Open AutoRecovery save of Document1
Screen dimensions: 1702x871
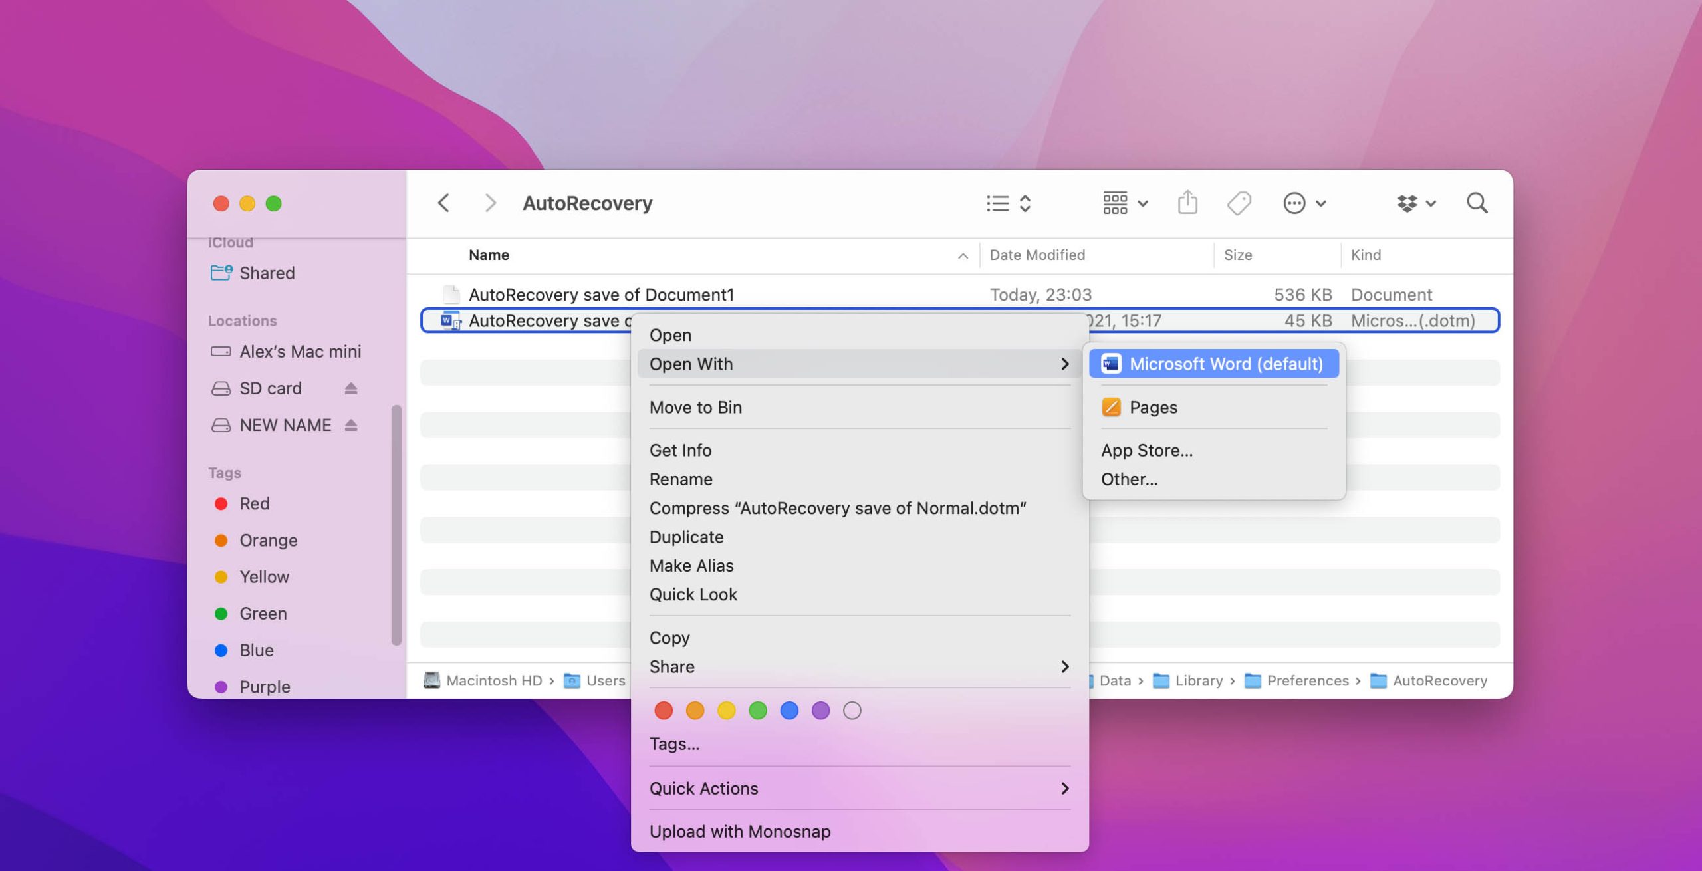(600, 293)
